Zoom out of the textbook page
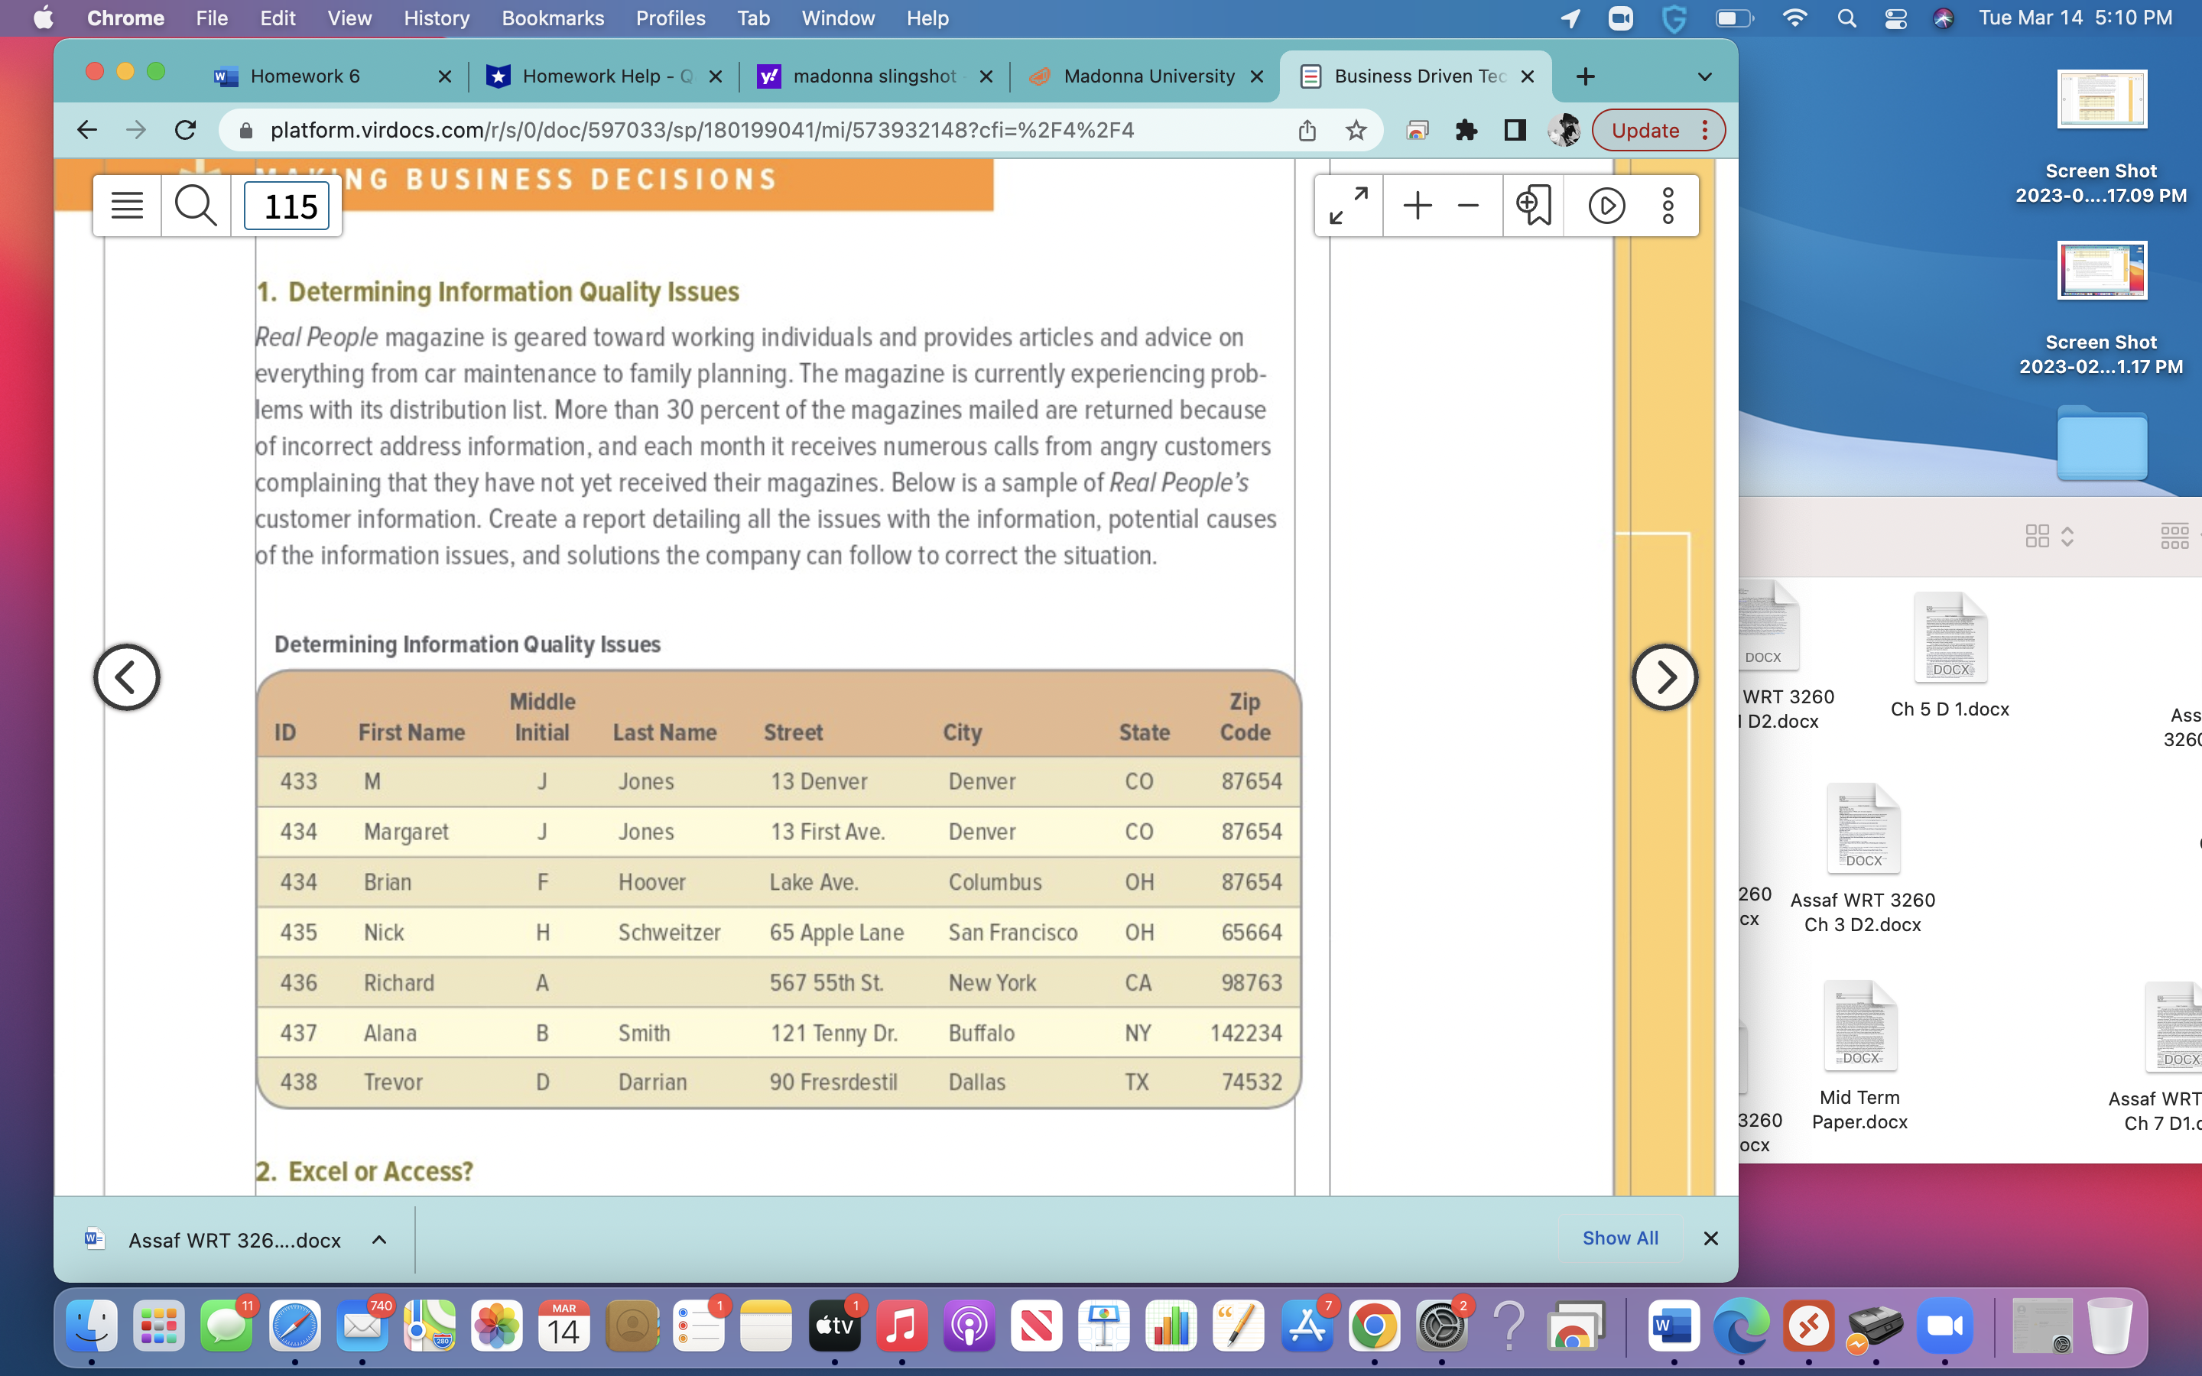Screen dimensions: 2202x1376 tap(1466, 206)
